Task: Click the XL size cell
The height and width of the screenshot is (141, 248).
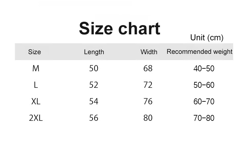Action: point(36,101)
